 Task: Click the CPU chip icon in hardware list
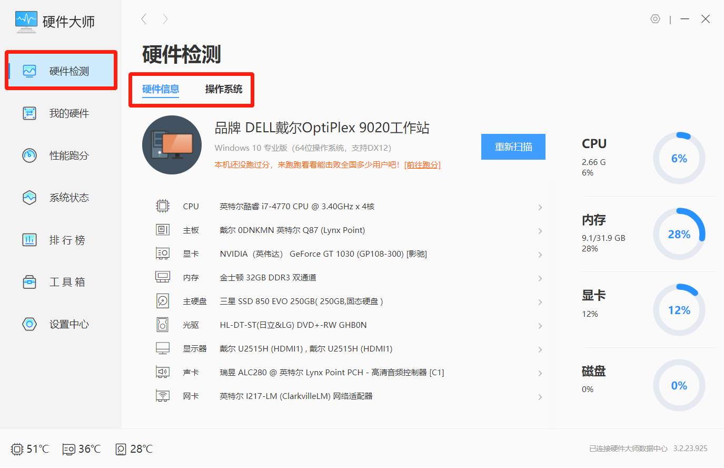(163, 206)
